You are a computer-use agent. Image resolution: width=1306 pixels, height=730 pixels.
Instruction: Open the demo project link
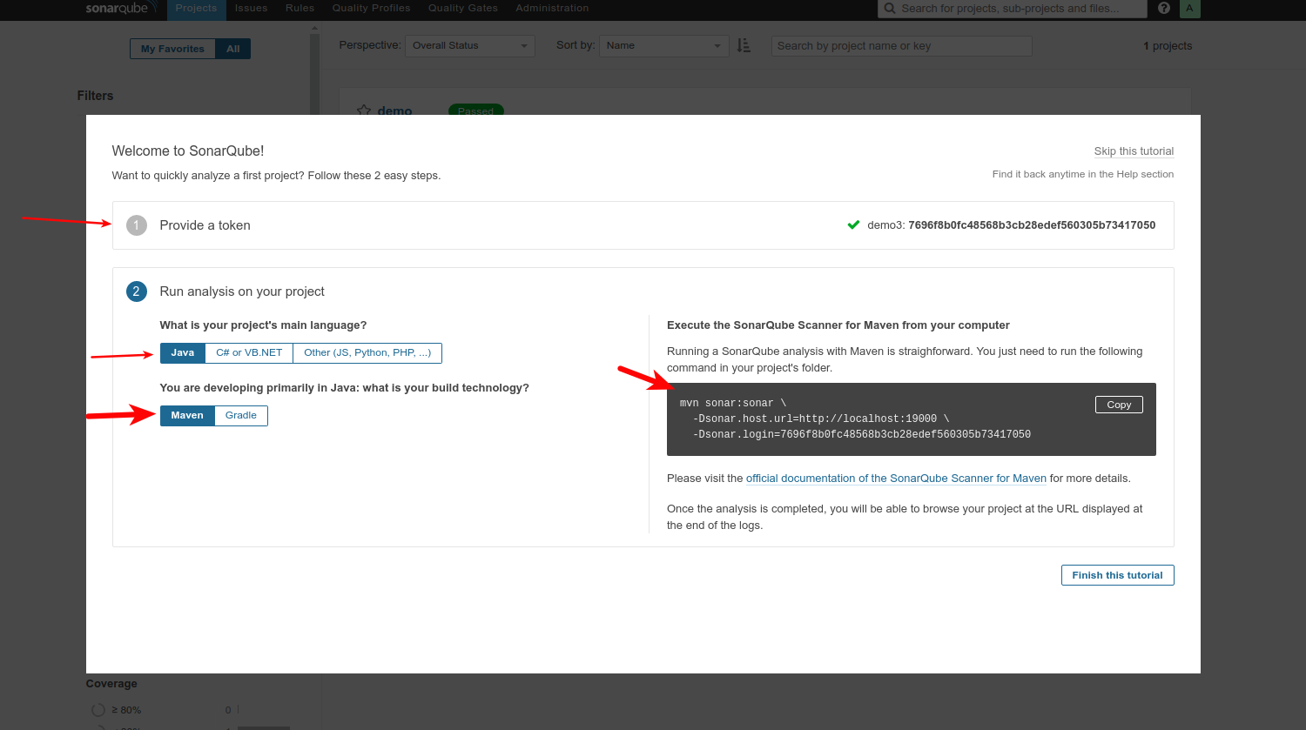click(395, 111)
